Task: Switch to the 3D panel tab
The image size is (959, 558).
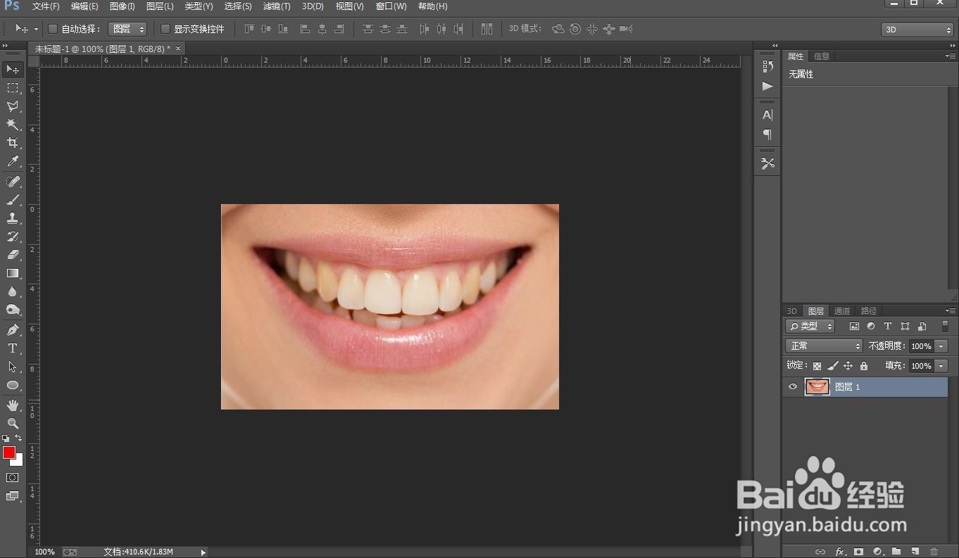Action: pos(792,311)
